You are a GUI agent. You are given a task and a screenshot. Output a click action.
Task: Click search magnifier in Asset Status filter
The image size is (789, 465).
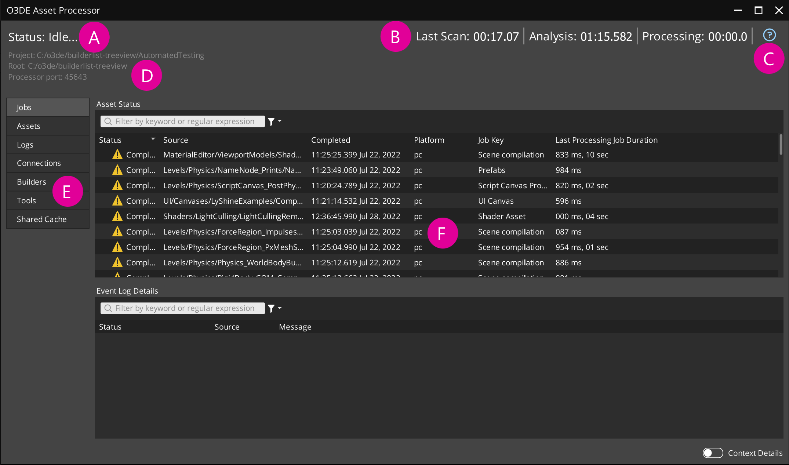[x=108, y=121]
